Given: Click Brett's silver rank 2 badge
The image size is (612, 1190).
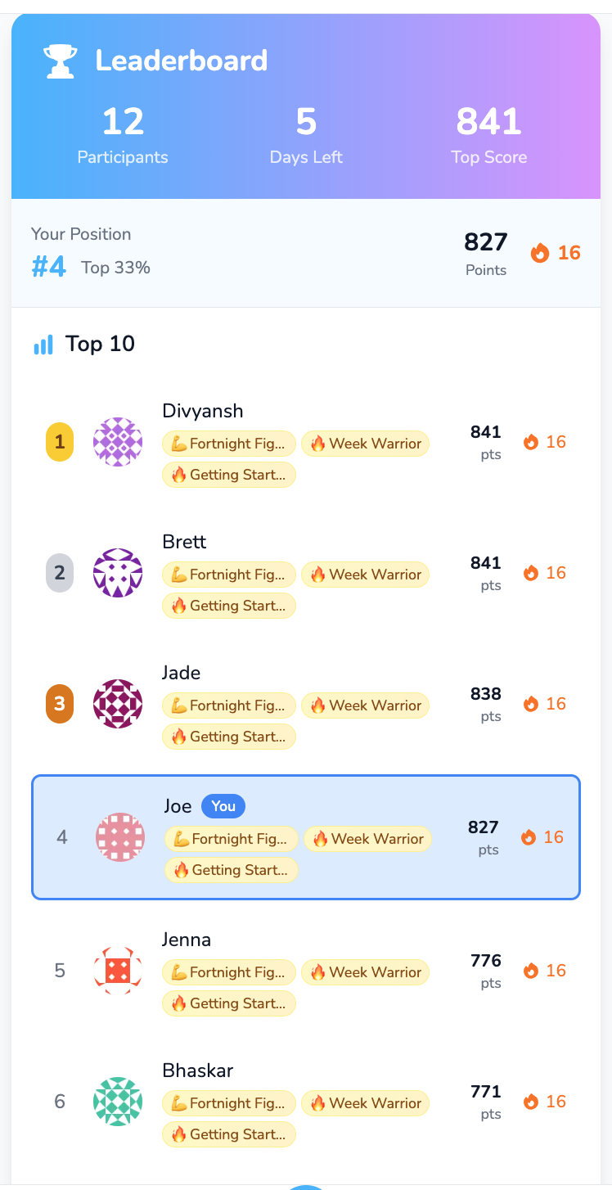Looking at the screenshot, I should [x=59, y=573].
